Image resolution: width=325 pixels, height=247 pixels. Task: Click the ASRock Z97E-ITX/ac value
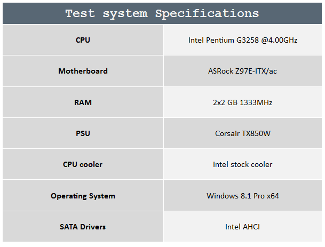[x=242, y=71]
